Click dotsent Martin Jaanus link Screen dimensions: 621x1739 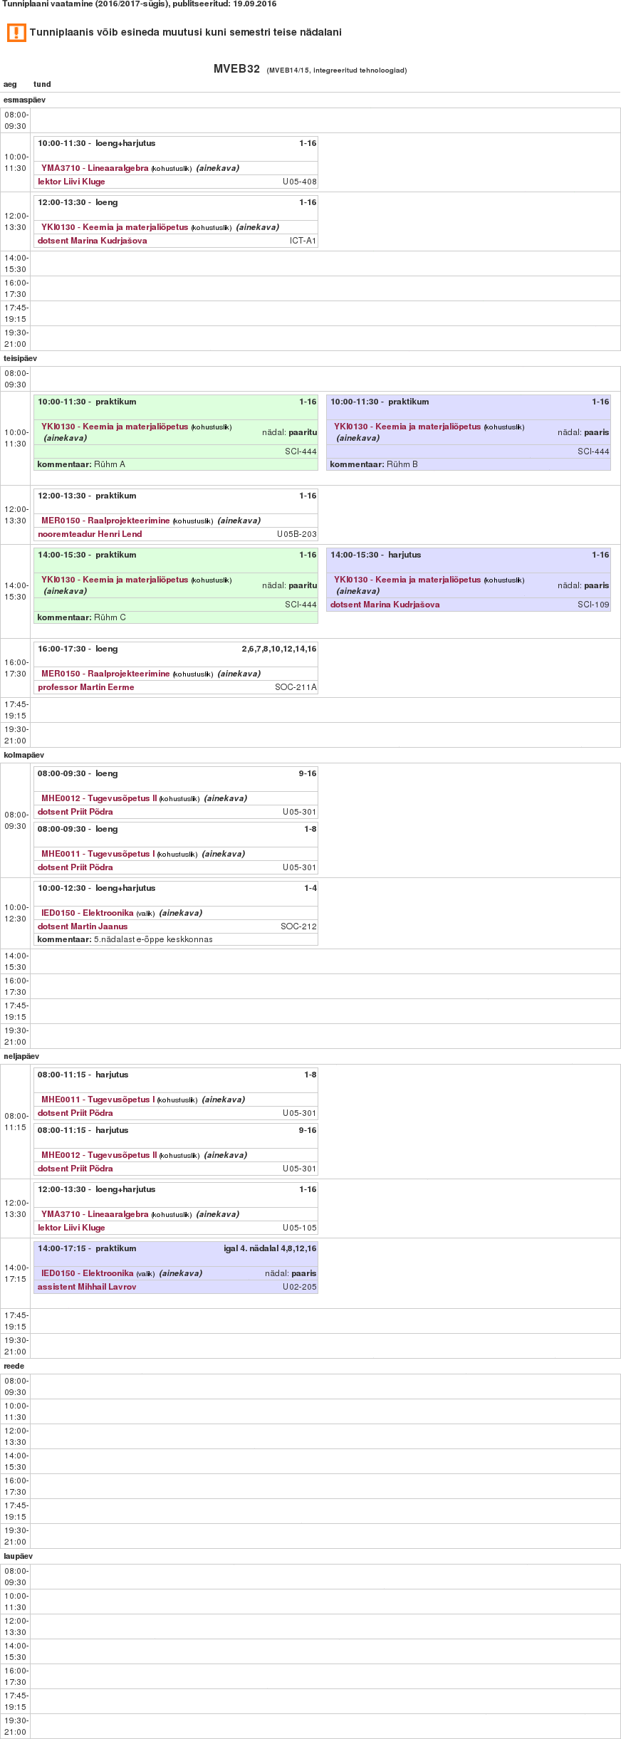[x=83, y=926]
